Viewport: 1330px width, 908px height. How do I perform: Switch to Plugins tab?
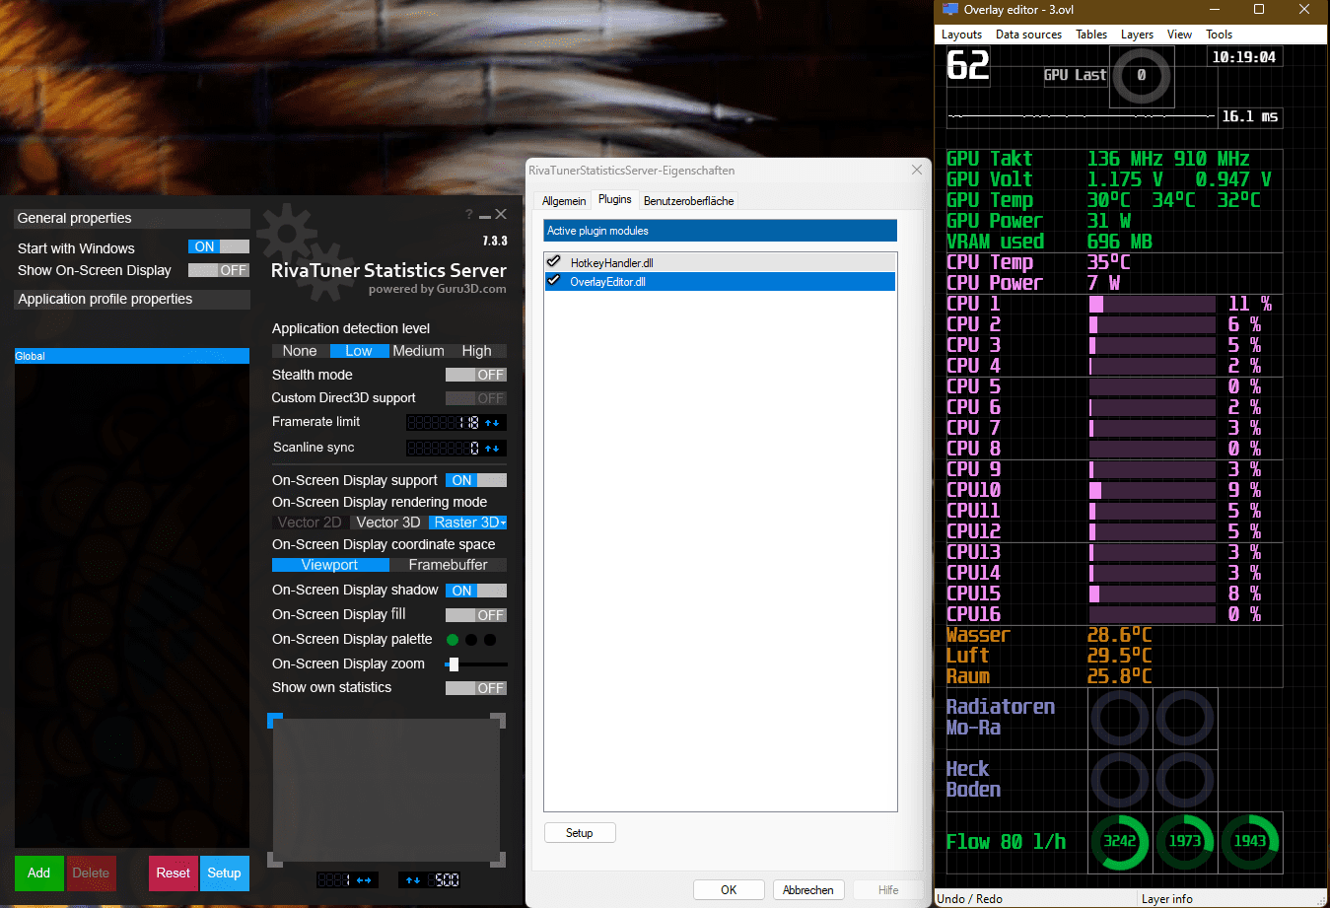coord(615,199)
